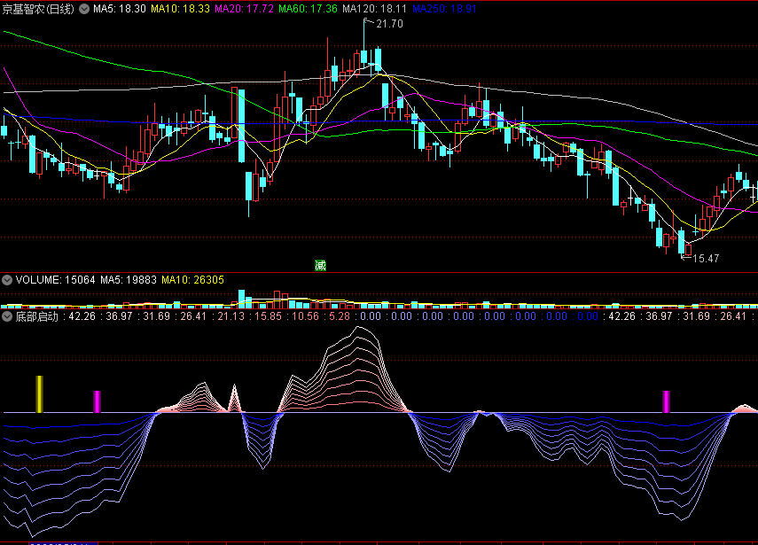
Task: Select the 京基智农(日线) stock title
Action: (x=38, y=9)
